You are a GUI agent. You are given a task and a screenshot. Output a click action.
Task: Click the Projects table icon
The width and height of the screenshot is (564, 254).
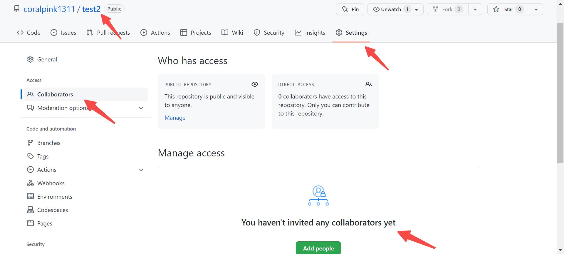point(184,33)
